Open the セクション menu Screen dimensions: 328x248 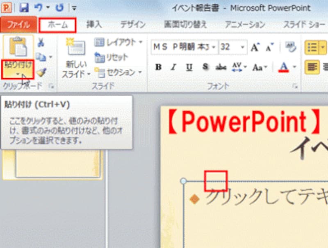coord(118,73)
